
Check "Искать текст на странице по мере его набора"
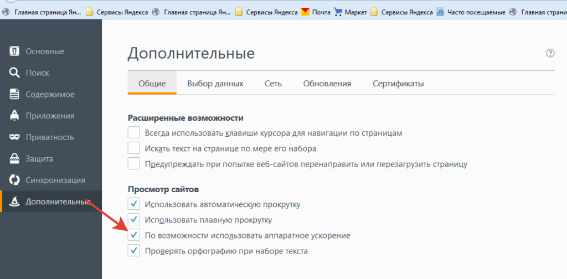point(134,148)
